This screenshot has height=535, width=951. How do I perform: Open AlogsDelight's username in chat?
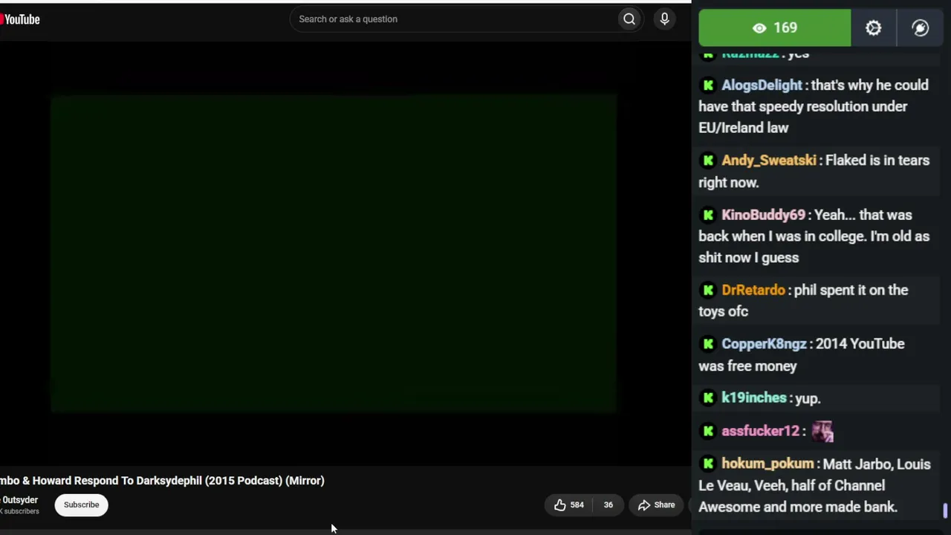point(762,85)
